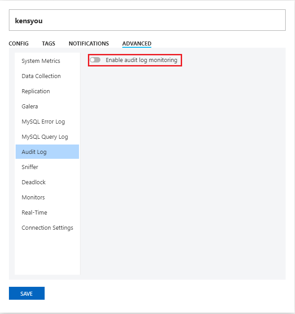Select the ADVANCED tab
295x314 pixels.
pyautogui.click(x=137, y=43)
